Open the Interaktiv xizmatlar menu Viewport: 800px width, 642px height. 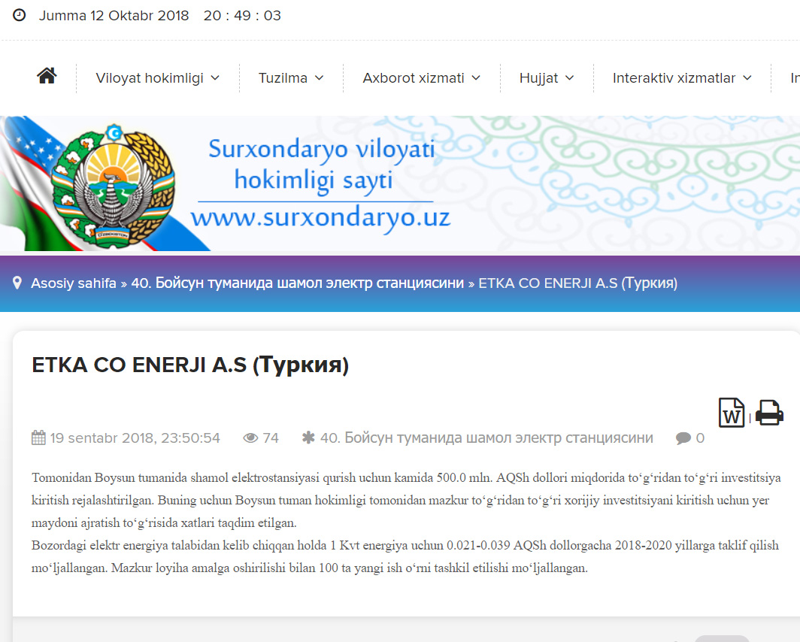pos(682,78)
